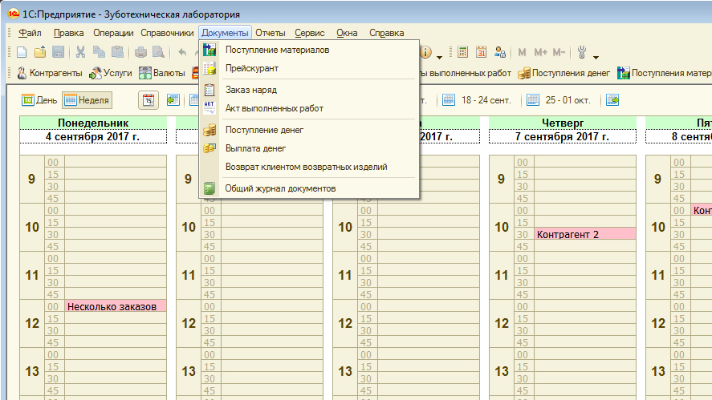
Task: Go to next week using green arrow icon
Action: click(613, 100)
